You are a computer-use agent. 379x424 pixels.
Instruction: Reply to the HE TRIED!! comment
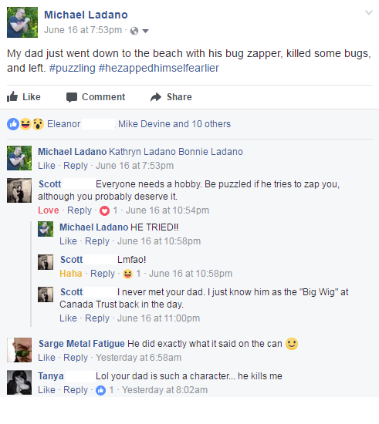97,241
